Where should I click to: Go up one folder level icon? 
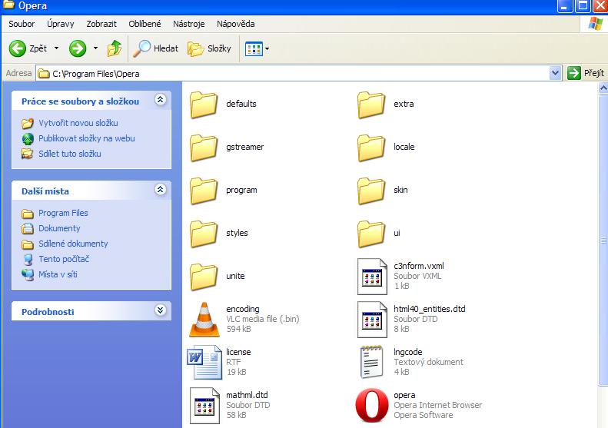pos(115,48)
